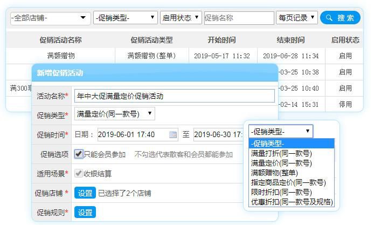Click the 停用 status cell
This screenshot has width=374, height=225.
click(x=345, y=104)
